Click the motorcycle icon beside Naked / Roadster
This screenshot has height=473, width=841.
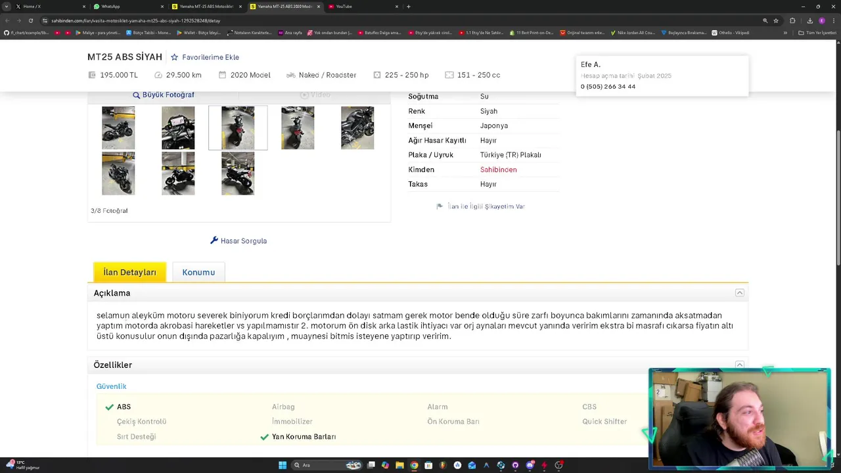pos(290,75)
